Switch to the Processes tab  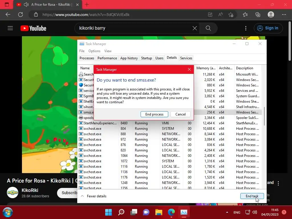point(87,58)
